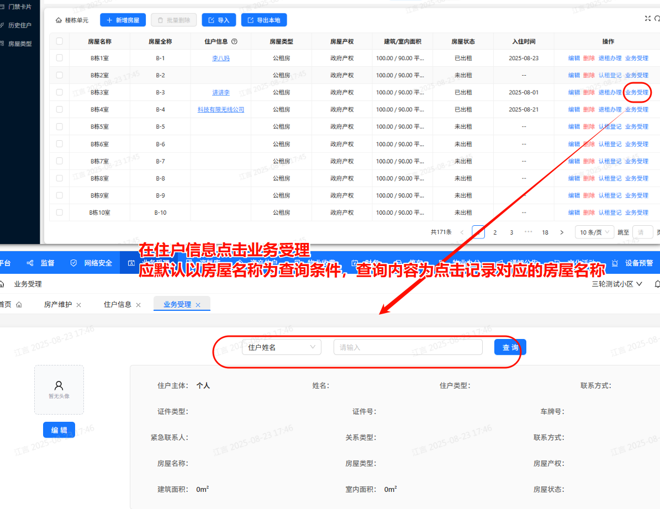This screenshot has width=660, height=509.
Task: Click the fullscreen expand icon above table
Action: click(x=648, y=18)
